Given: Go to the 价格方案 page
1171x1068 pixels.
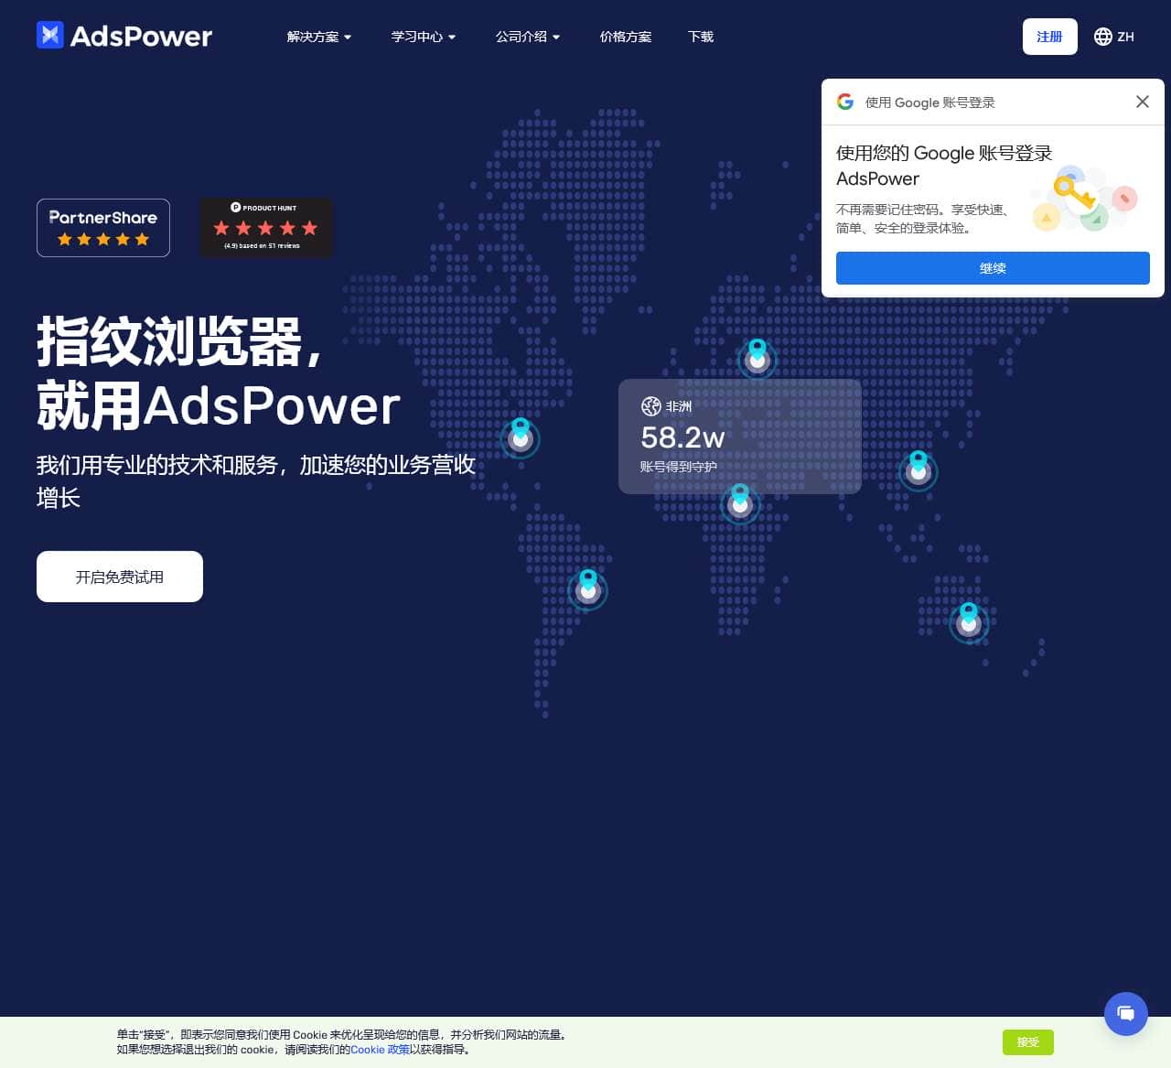Looking at the screenshot, I should point(626,37).
